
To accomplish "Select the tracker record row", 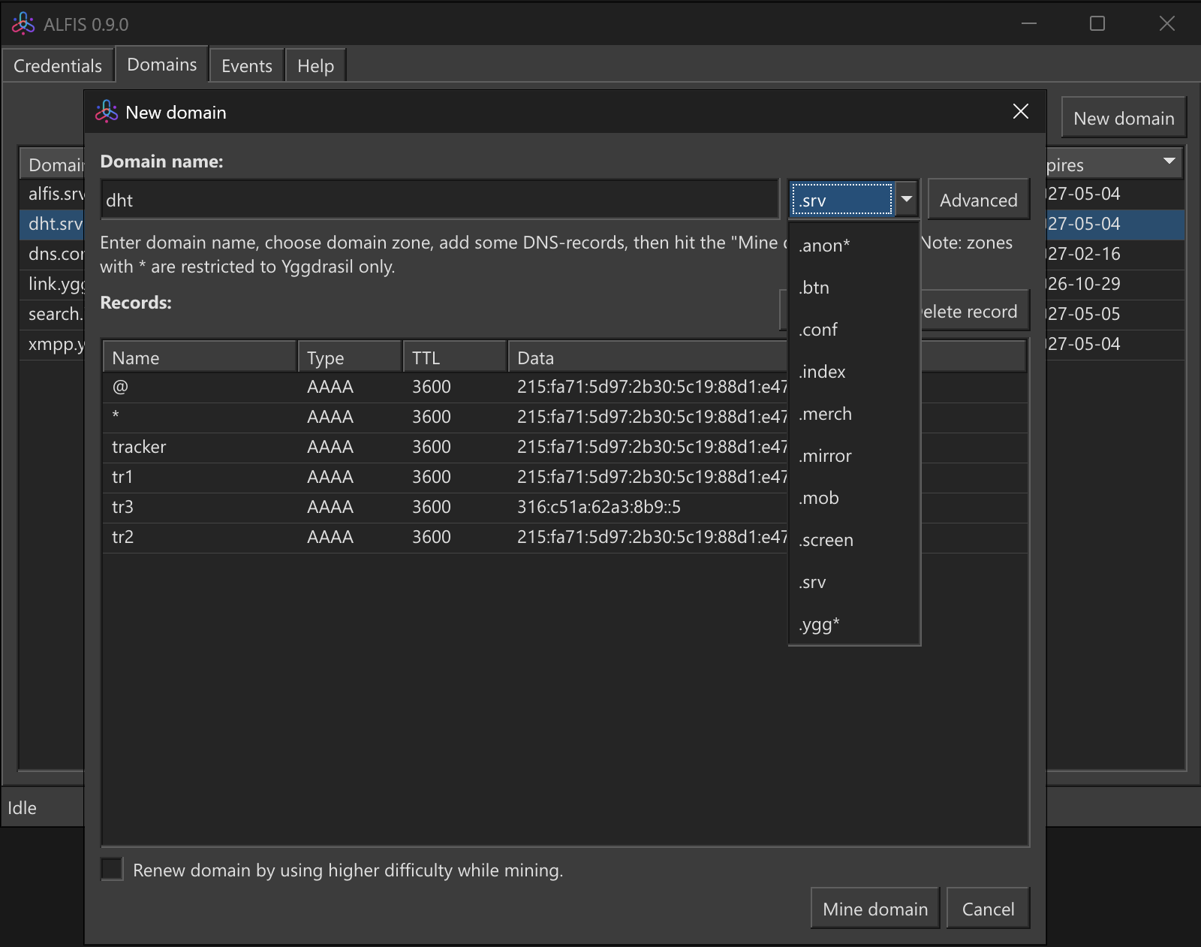I will (x=445, y=447).
